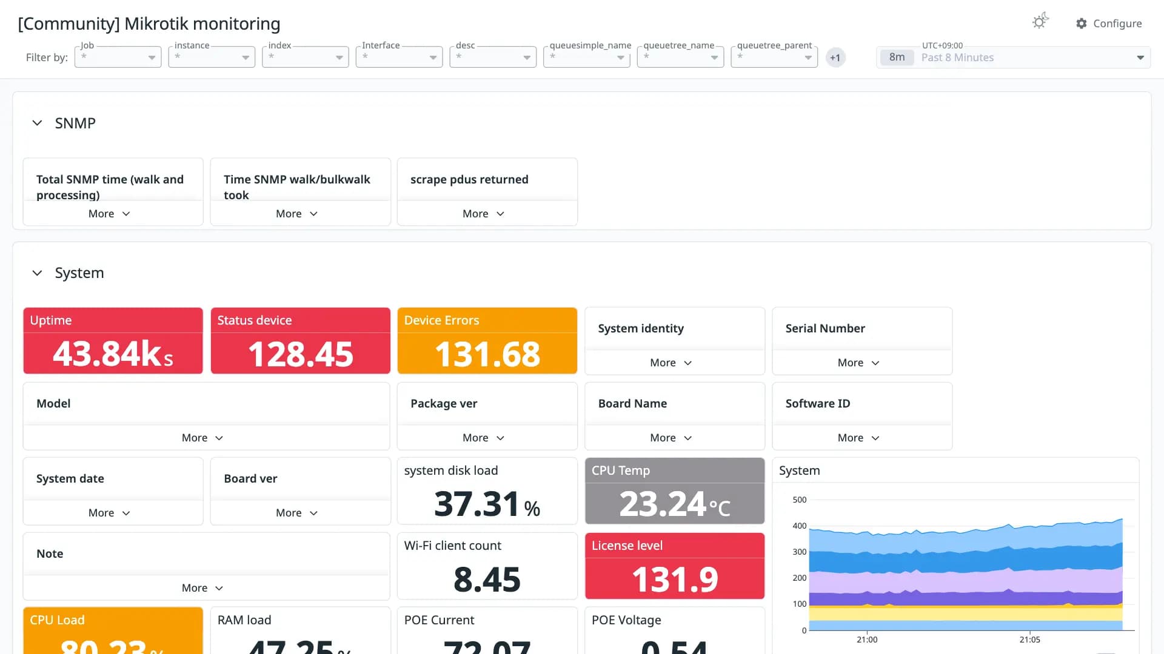Click the dashboard title Mikrotik monitoring
The height and width of the screenshot is (654, 1164).
pos(149,24)
